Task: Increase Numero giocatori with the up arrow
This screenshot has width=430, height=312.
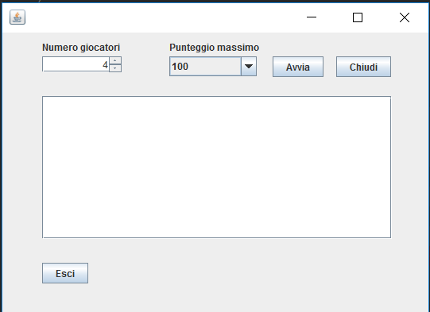Action: pos(115,60)
